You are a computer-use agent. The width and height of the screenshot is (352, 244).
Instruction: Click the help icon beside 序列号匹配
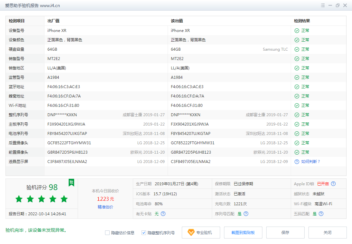pos(246,214)
